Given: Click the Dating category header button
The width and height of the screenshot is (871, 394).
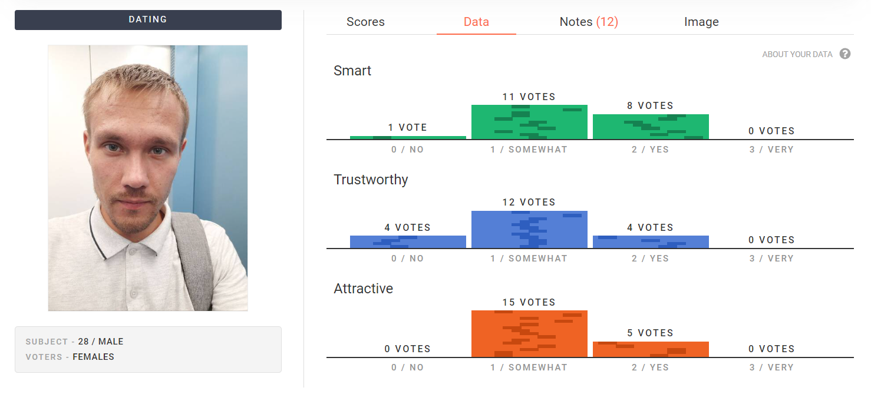Looking at the screenshot, I should pos(148,19).
